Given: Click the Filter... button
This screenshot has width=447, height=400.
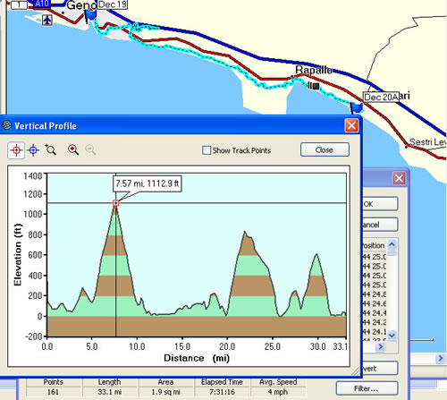Looking at the screenshot, I should 367,388.
